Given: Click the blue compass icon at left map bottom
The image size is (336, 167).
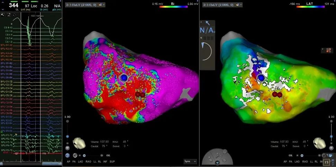Looking at the screenshot, I should click(x=67, y=156).
